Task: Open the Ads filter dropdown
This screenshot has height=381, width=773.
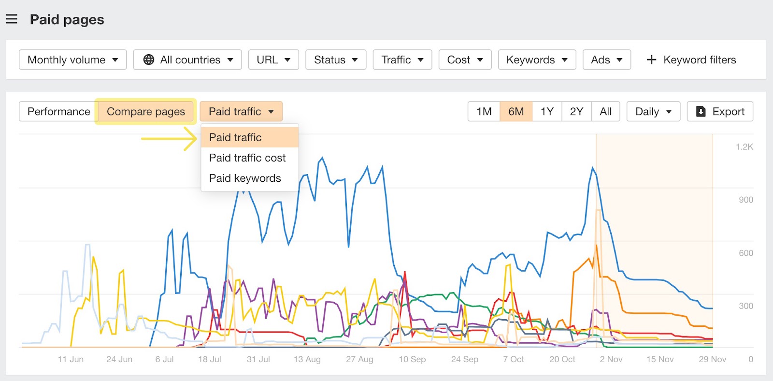Action: pos(606,59)
